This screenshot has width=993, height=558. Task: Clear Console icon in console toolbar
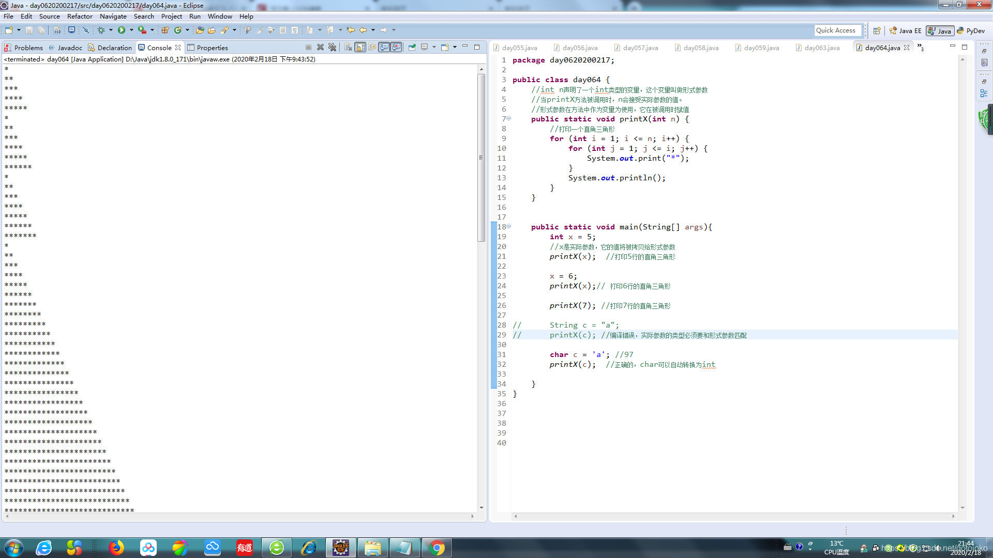(x=348, y=48)
